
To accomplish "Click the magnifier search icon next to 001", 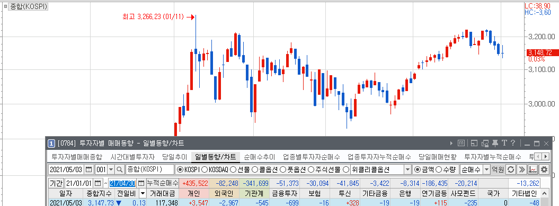I will click(x=120, y=169).
